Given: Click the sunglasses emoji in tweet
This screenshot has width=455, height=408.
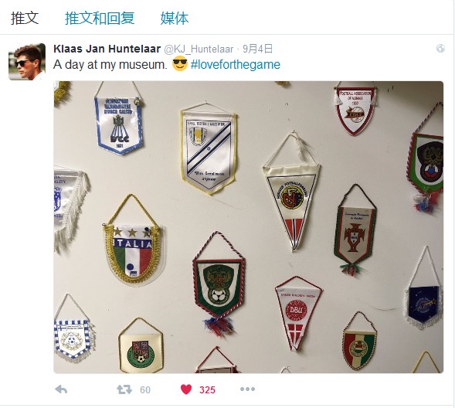Looking at the screenshot, I should [x=180, y=63].
